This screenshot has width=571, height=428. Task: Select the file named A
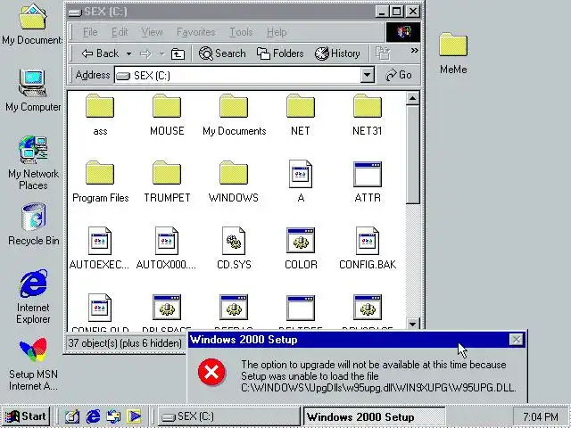301,181
